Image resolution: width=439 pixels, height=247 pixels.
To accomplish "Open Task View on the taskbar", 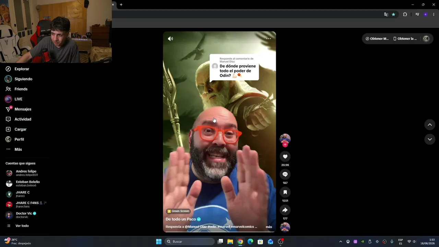I will tap(221, 242).
